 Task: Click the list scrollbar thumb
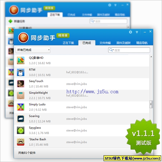pyautogui.click(x=151, y=104)
